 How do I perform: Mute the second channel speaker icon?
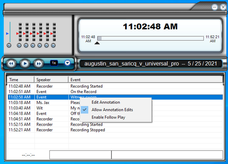pos(26,46)
